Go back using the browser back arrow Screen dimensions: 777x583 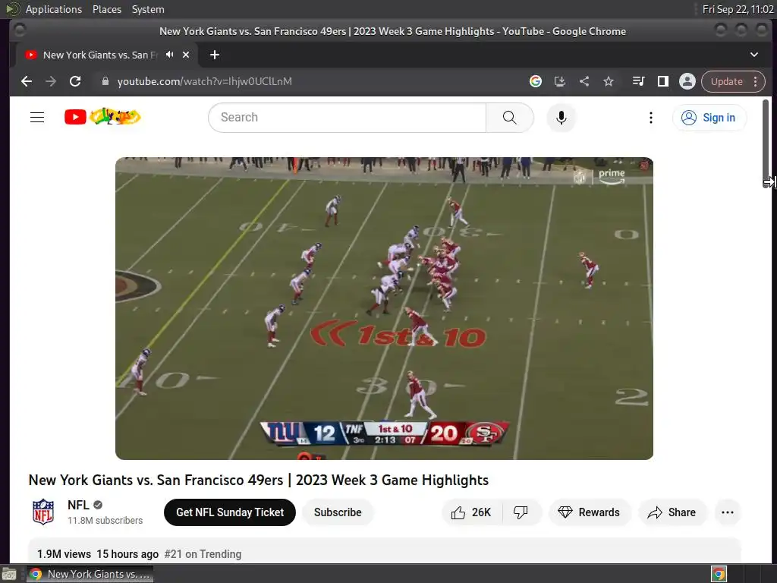27,81
